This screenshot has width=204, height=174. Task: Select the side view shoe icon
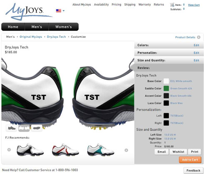click(12, 128)
